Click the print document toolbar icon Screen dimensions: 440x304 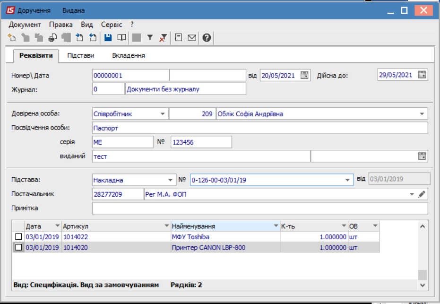point(52,38)
